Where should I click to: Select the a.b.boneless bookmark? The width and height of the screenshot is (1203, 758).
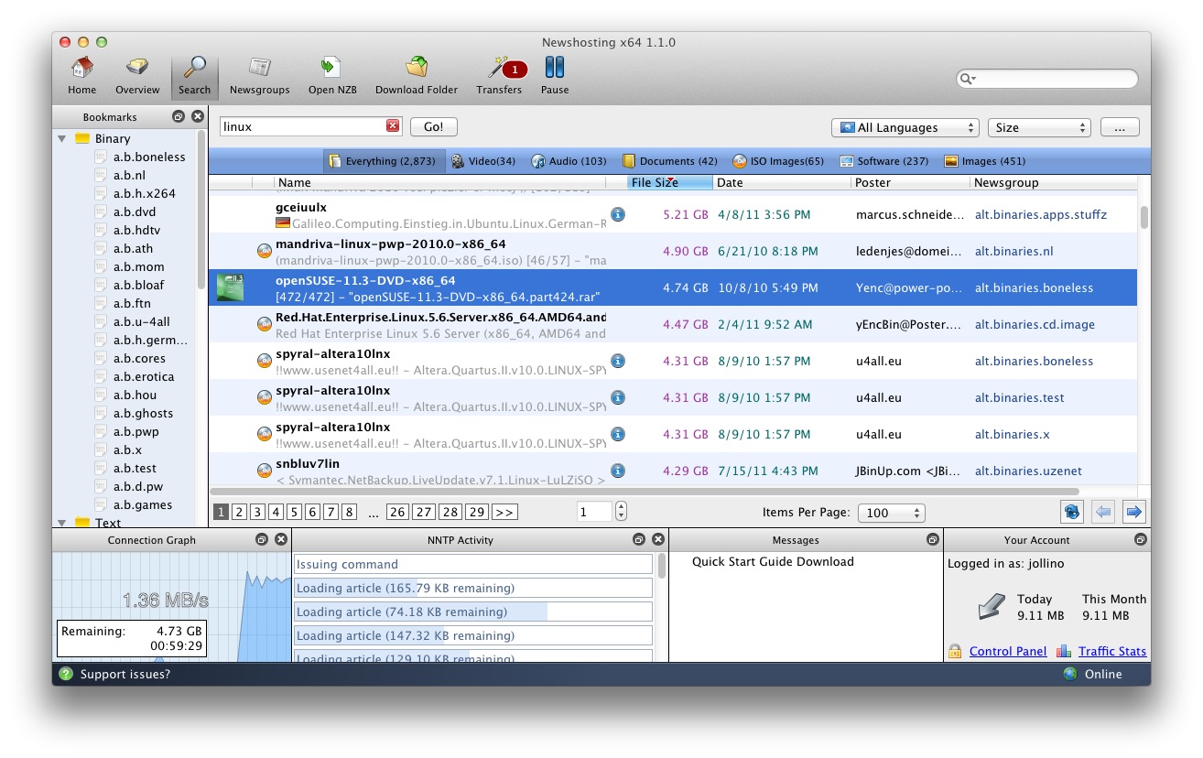(148, 157)
